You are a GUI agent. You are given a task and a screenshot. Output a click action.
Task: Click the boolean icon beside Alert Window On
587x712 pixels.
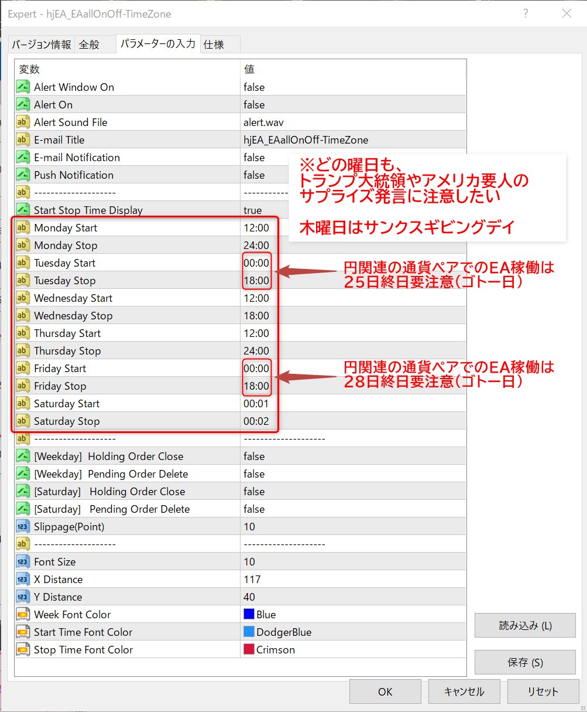23,87
